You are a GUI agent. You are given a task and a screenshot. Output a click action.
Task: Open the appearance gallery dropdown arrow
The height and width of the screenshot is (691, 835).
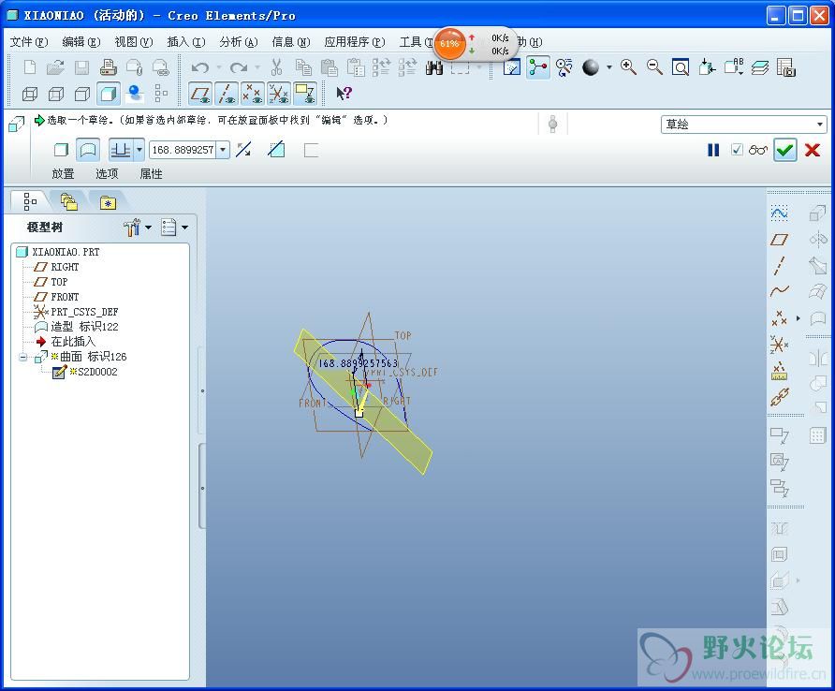[608, 67]
